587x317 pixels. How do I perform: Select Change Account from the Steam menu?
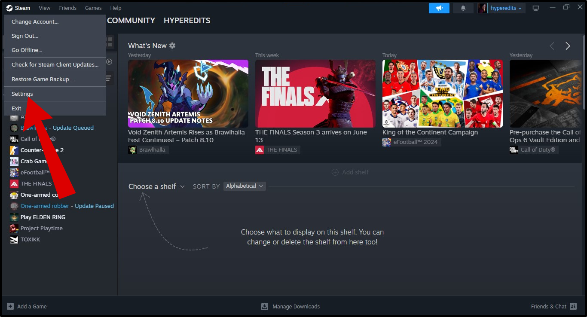[x=55, y=22]
